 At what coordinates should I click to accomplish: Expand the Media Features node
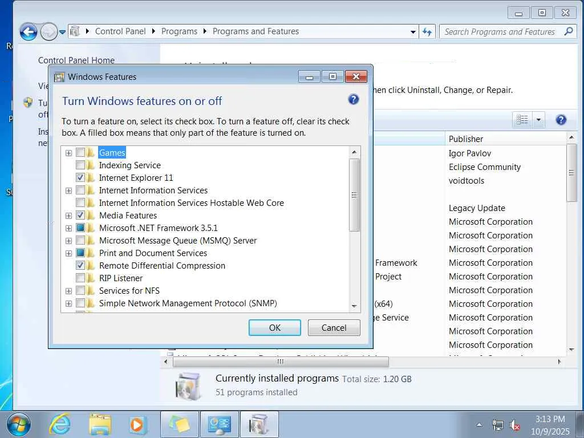click(68, 216)
